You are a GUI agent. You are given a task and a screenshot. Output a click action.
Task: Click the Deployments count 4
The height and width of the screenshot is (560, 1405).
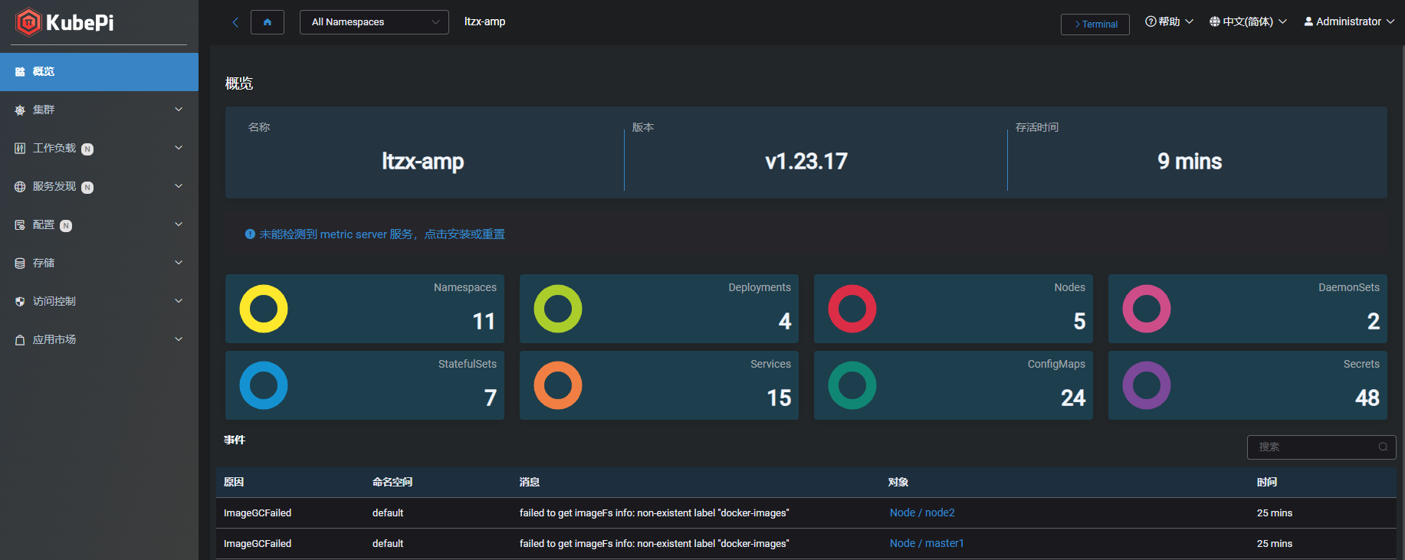[x=785, y=322]
